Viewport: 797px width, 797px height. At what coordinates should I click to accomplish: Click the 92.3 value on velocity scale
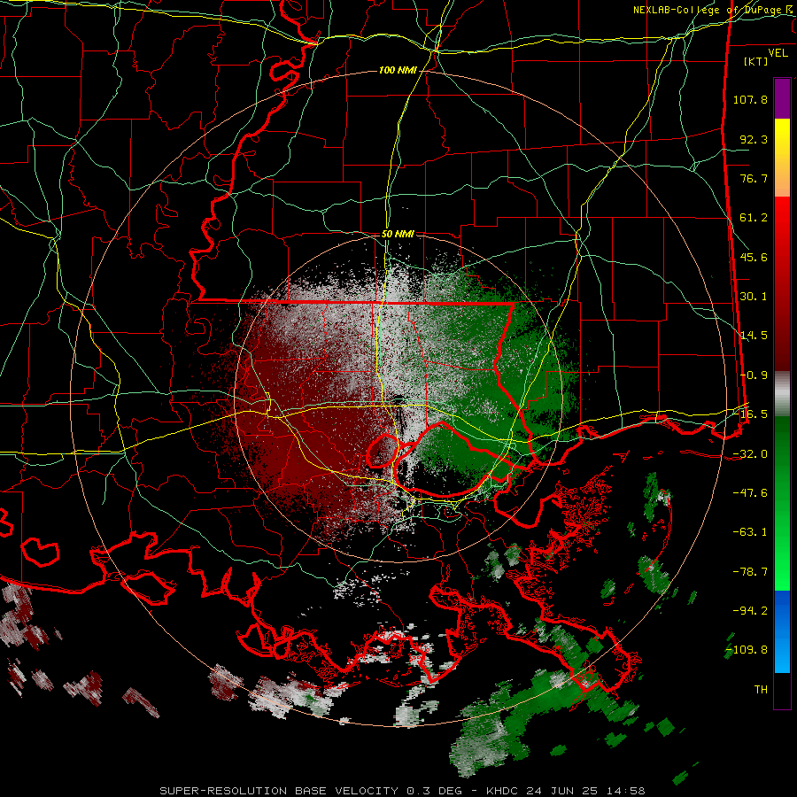(754, 139)
